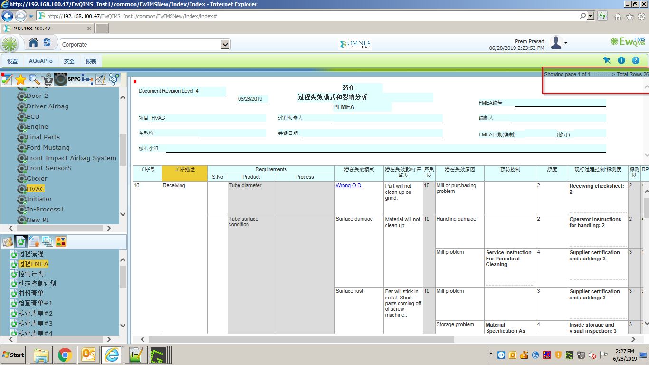Click the magnifying glass search icon
The width and height of the screenshot is (649, 365).
tap(34, 79)
